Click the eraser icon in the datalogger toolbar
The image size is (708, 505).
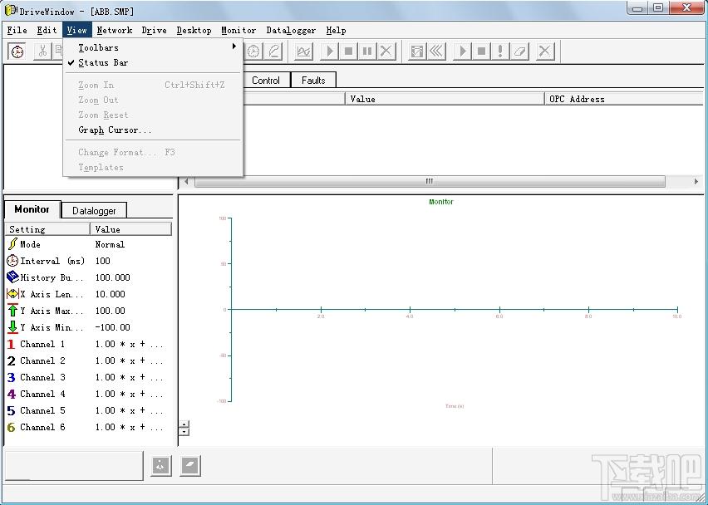click(x=519, y=51)
